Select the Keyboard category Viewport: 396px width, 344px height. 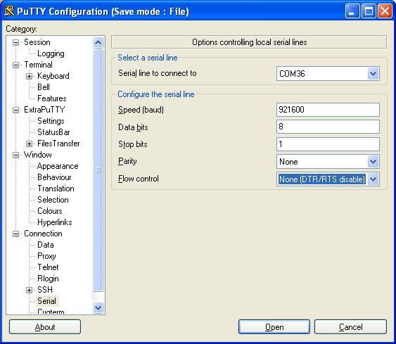(53, 76)
